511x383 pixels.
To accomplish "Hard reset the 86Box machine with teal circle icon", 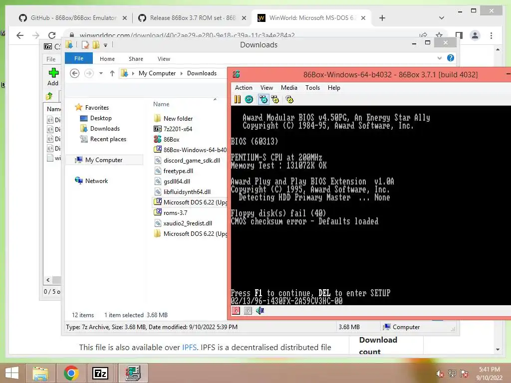I will coord(249,99).
